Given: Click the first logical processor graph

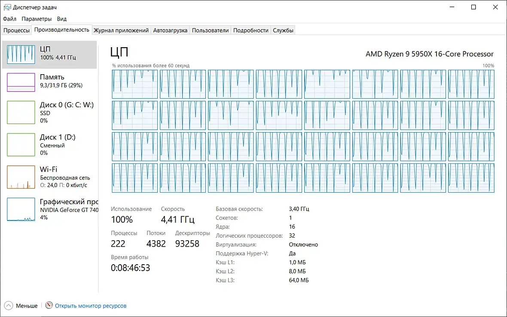Looking at the screenshot, I should pos(134,84).
